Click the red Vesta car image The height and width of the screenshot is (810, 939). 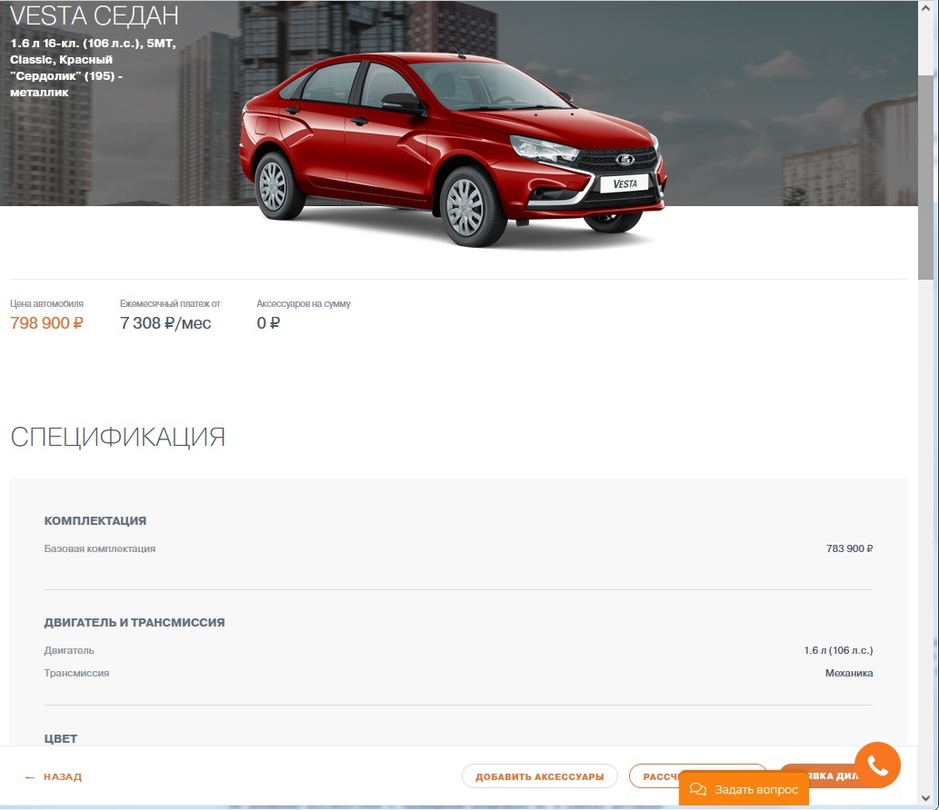pos(453,150)
